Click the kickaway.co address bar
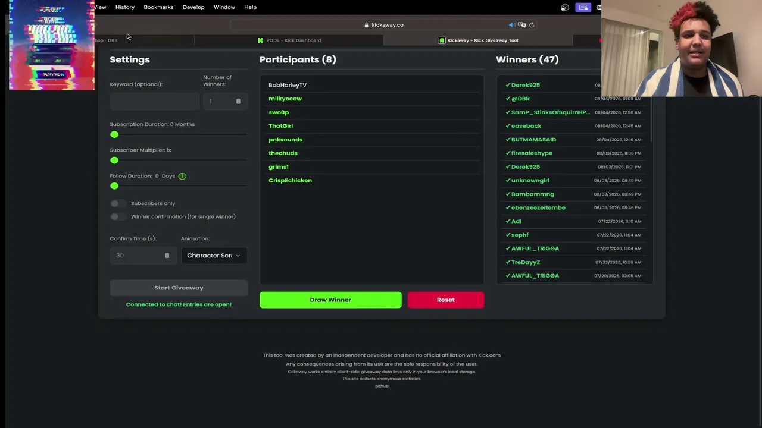 (x=384, y=25)
